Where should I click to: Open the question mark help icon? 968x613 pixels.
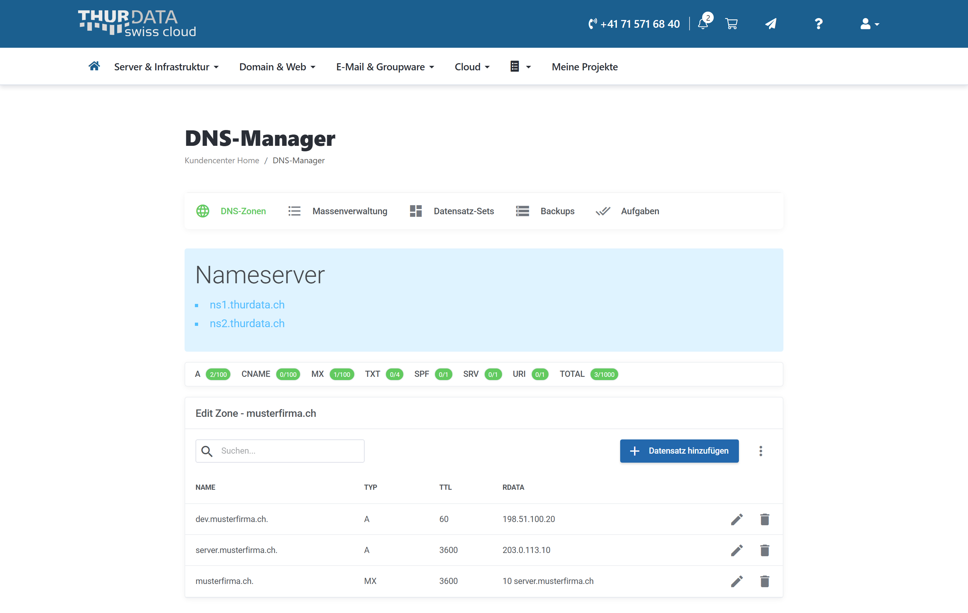point(819,24)
